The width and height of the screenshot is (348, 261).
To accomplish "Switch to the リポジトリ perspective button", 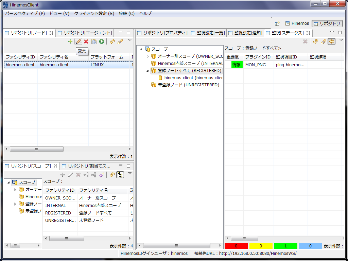I will 327,23.
